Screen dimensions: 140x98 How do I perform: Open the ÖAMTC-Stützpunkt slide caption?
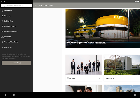87,43
